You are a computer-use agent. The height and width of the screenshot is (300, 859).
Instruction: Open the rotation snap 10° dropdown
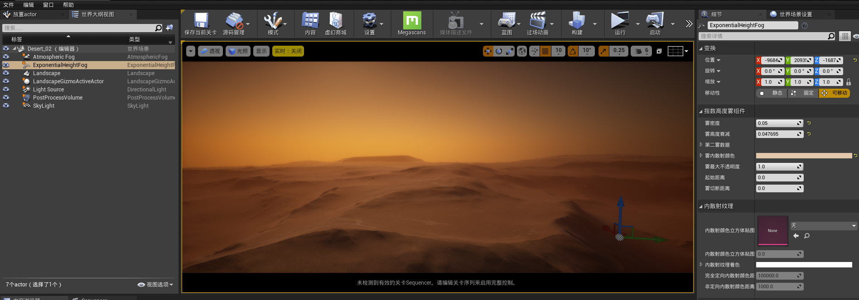[x=587, y=51]
